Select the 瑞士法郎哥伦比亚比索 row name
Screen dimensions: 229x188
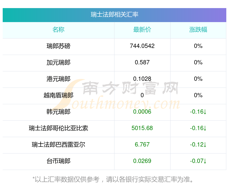point(58,128)
